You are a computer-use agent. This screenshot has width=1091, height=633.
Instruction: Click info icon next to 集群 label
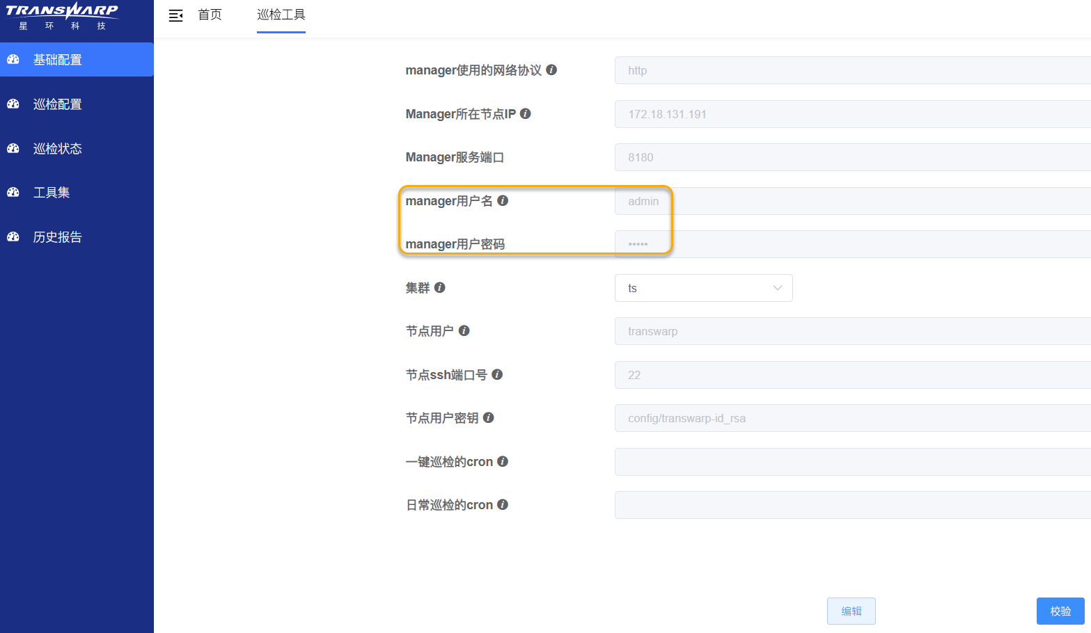(x=440, y=287)
